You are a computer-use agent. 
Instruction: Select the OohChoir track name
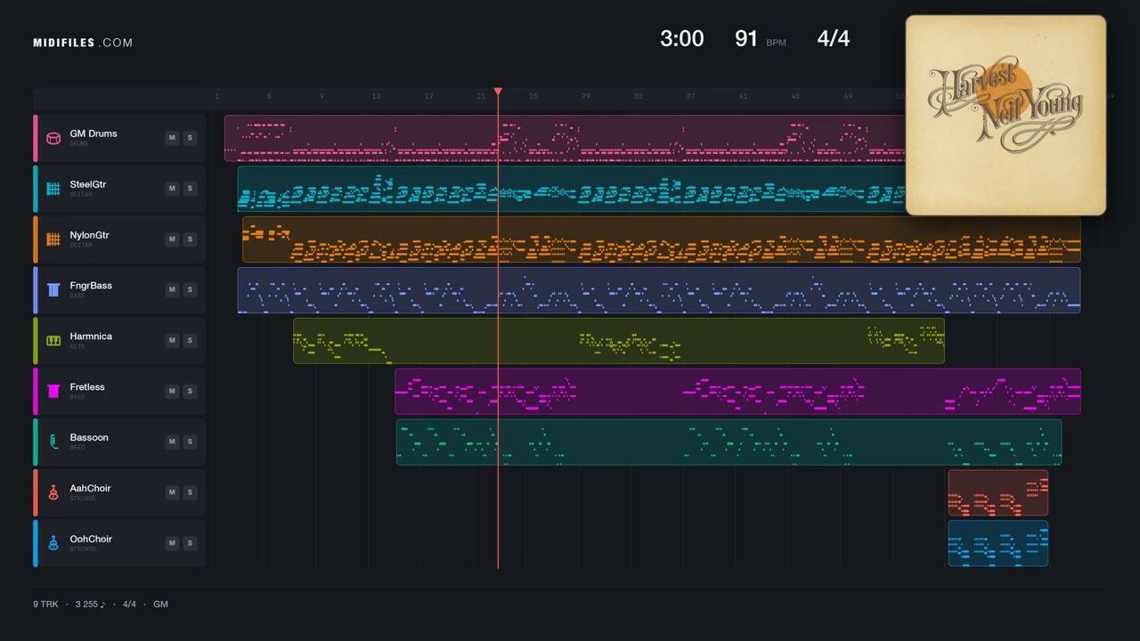click(x=91, y=539)
